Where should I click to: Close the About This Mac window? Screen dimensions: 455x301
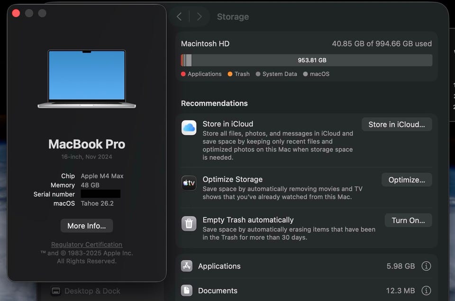tap(16, 13)
